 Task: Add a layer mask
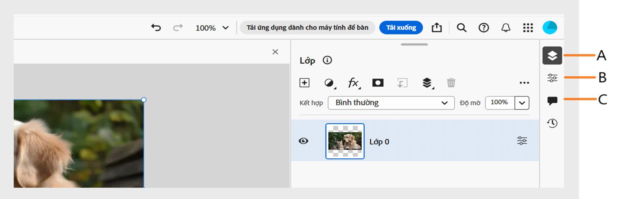[x=378, y=83]
